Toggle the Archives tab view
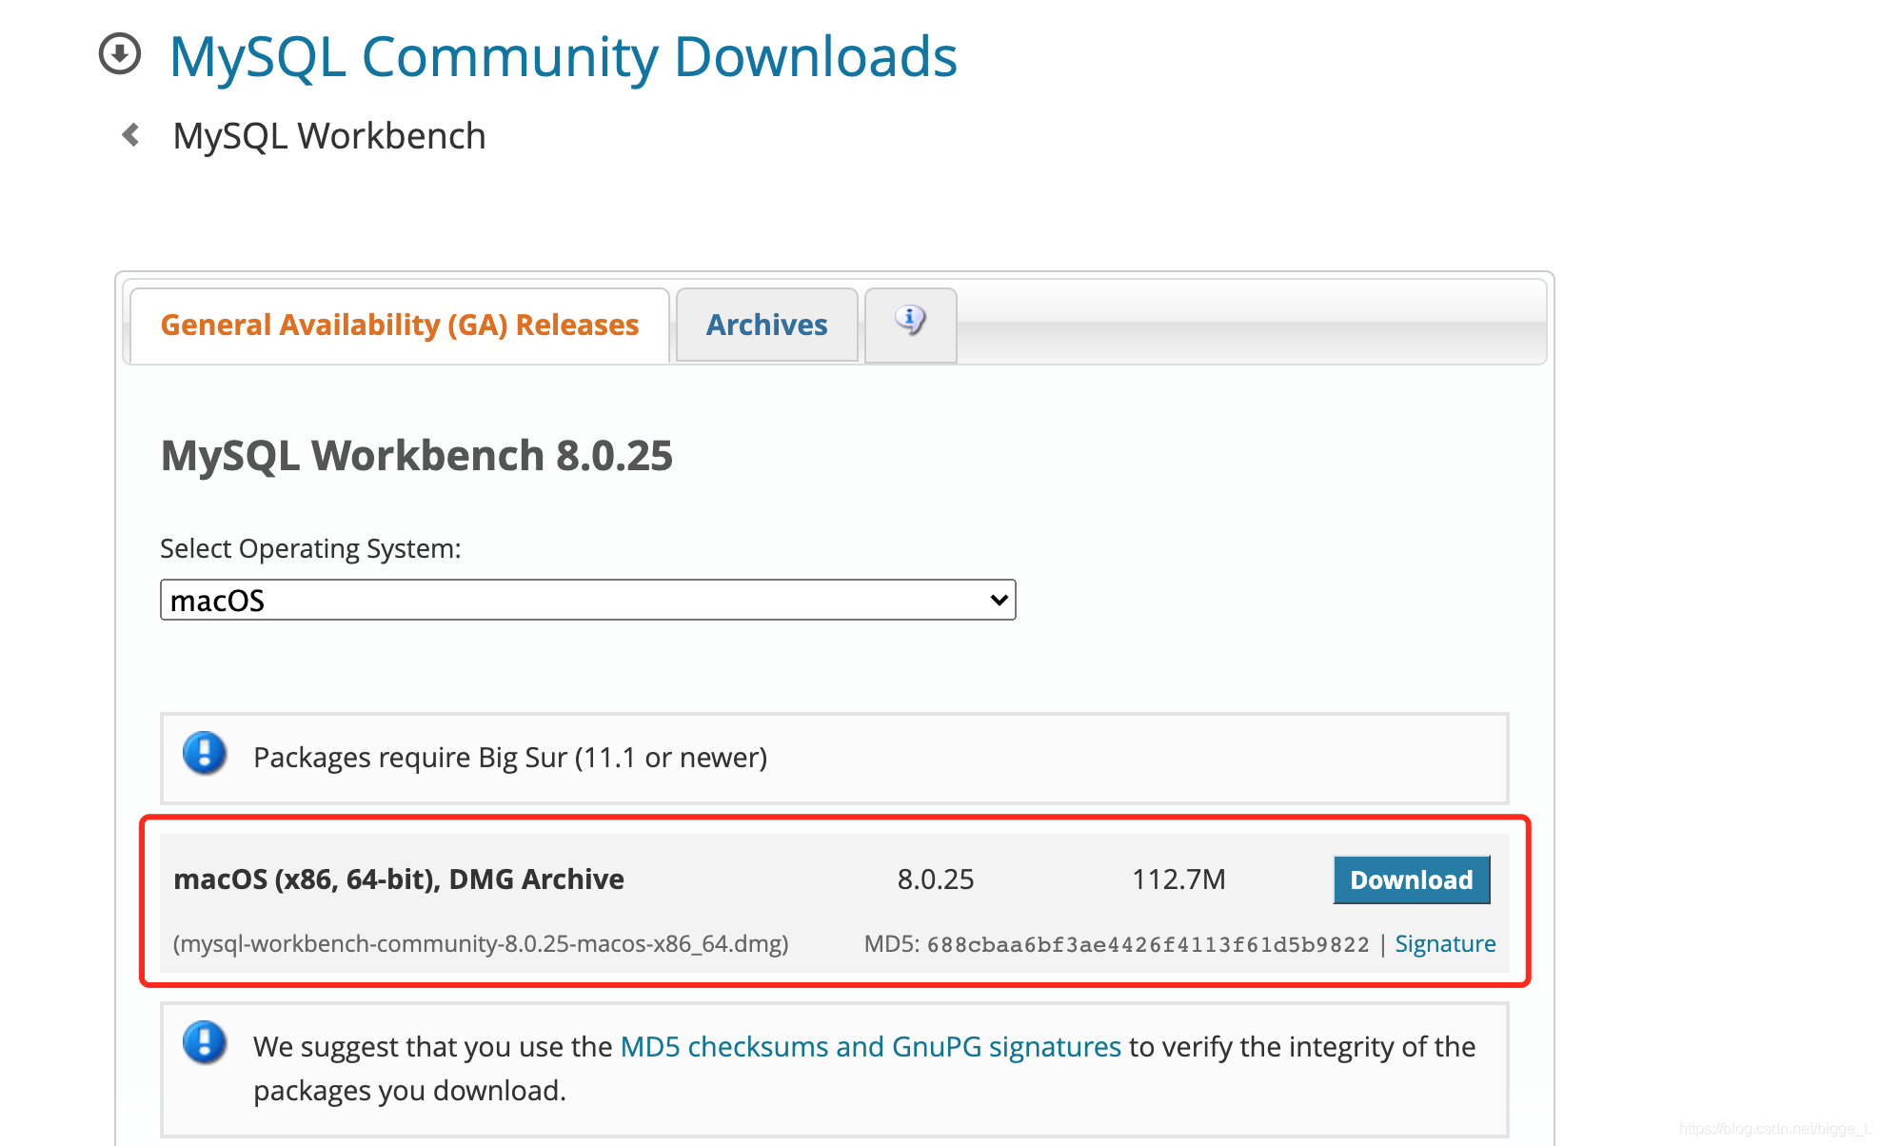1881x1146 pixels. click(767, 326)
